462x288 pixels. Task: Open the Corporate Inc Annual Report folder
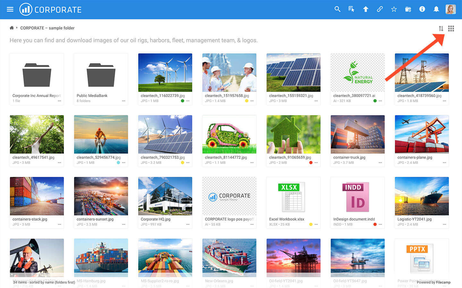pyautogui.click(x=37, y=75)
